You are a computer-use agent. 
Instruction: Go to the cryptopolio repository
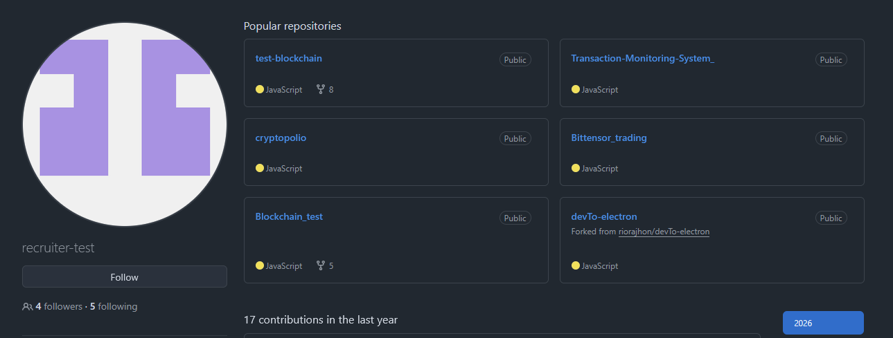click(281, 138)
